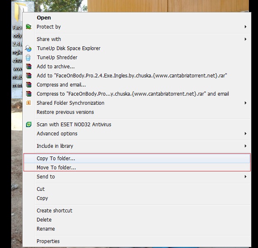Expand Shared Folder Synchronization submenu arrow

[x=246, y=103]
